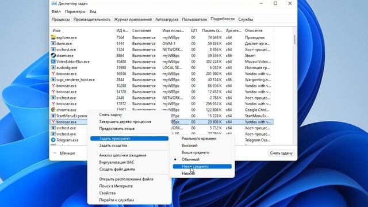Viewport: 368px width, 207px height.
Task: Open the Файл menu
Action: tap(56, 11)
